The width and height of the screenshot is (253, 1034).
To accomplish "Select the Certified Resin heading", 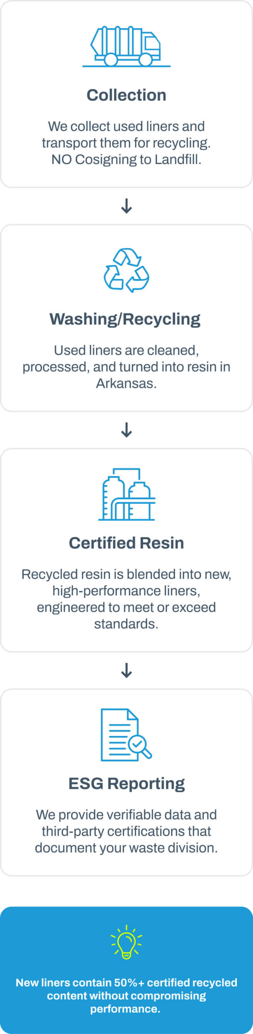I will click(126, 543).
